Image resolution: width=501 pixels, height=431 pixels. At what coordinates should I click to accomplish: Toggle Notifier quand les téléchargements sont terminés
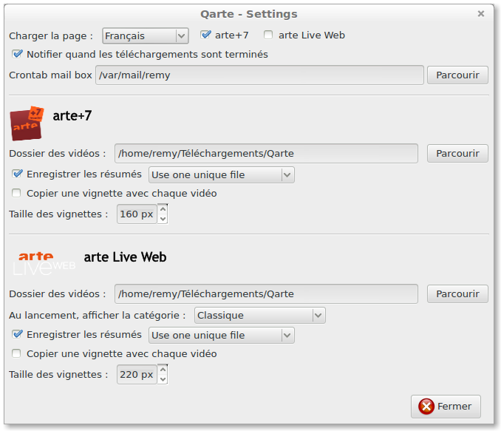17,54
